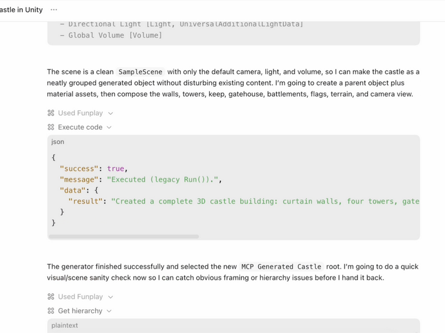
Task: Click the MCP Generated Castle inline code tag
Action: pos(281,267)
